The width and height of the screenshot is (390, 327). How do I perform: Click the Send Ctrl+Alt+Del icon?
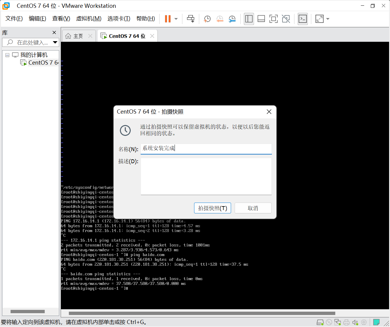[190, 19]
